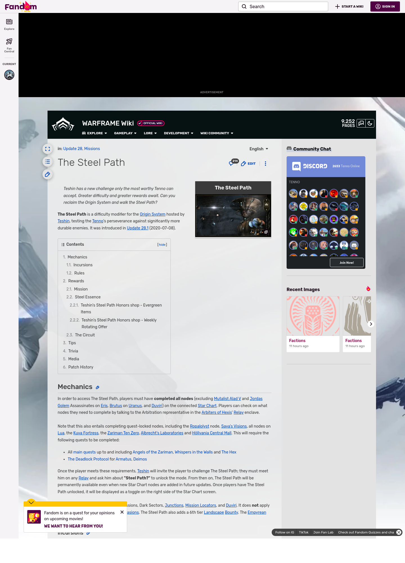Open the Fandom logo home link
The width and height of the screenshot is (405, 563).
tap(21, 6)
